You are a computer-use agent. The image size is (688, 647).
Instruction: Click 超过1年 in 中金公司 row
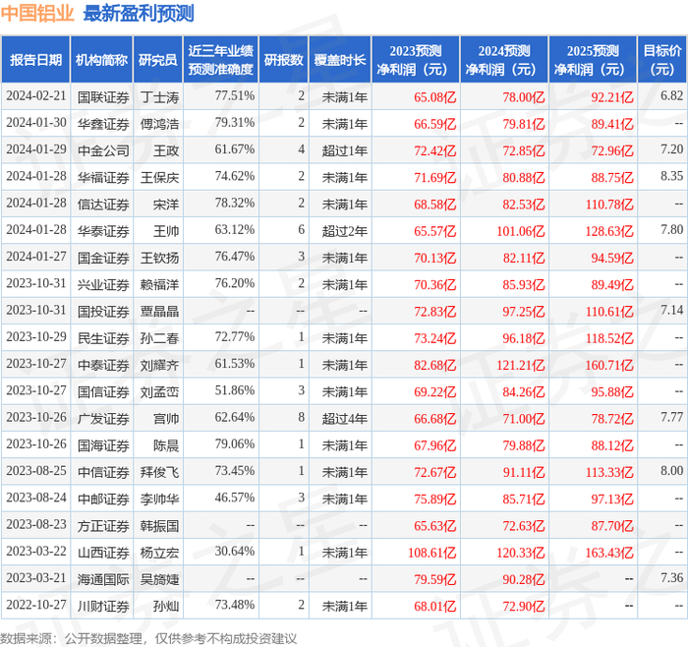(x=344, y=151)
